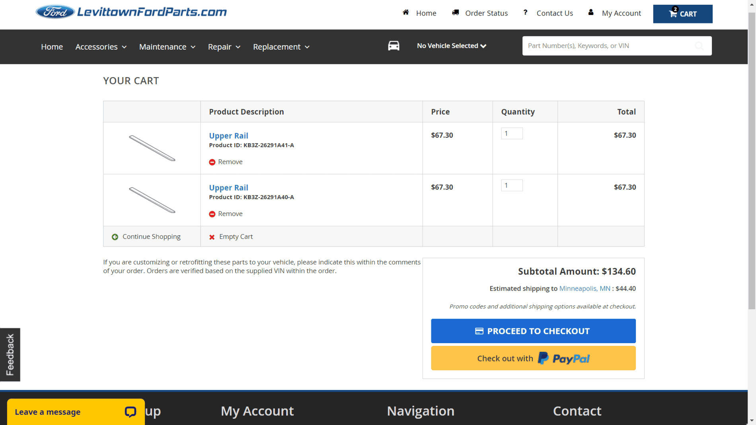Viewport: 756px width, 425px height.
Task: Open Contact Us page
Action: pos(555,13)
